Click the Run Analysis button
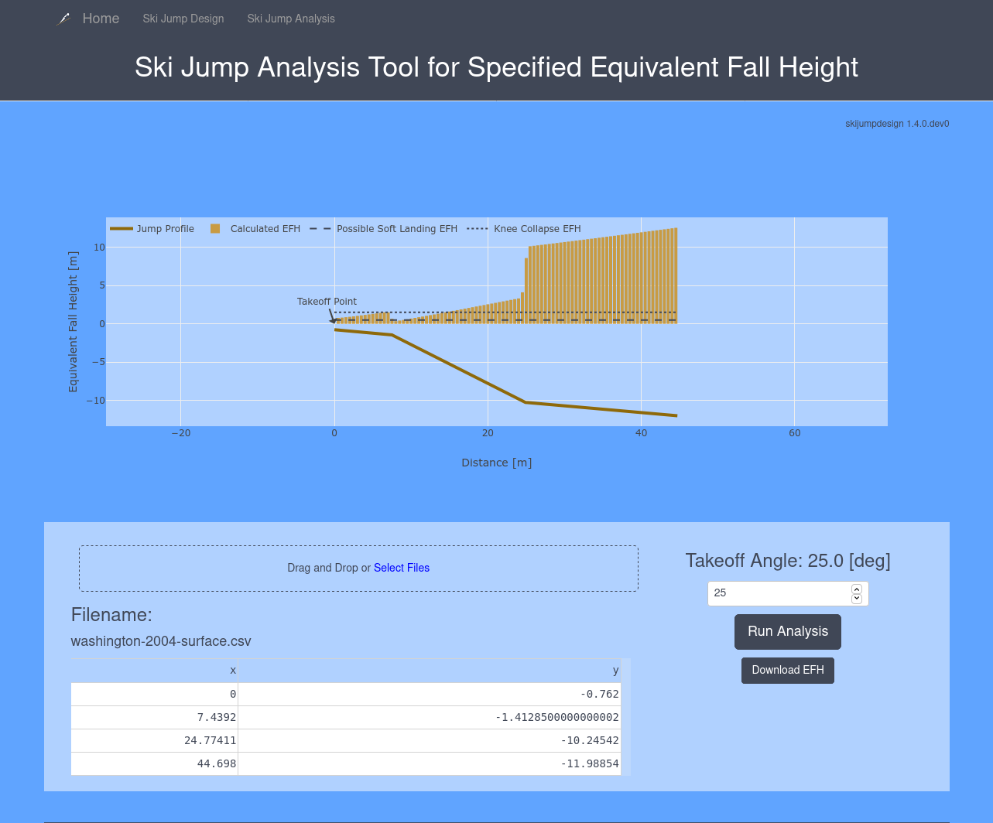 787,631
